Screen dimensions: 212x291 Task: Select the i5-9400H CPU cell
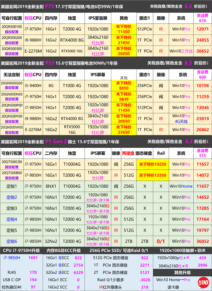coord(33,85)
